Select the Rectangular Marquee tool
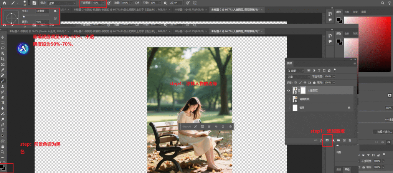Screen dimensions: 393x173 [3, 43]
